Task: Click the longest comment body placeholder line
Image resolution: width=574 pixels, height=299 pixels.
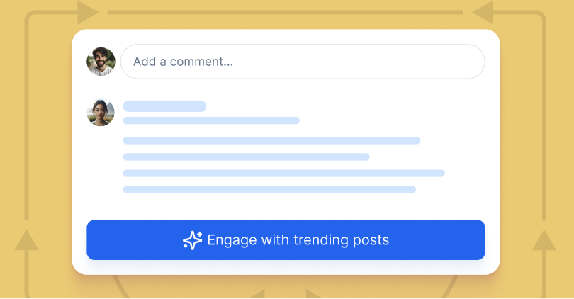Action: tap(284, 173)
